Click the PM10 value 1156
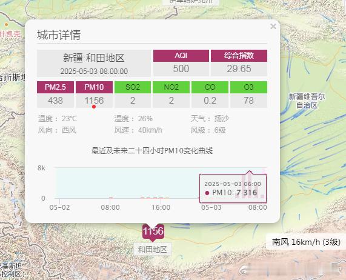Viewport: 346px width, 280px height. (x=94, y=101)
